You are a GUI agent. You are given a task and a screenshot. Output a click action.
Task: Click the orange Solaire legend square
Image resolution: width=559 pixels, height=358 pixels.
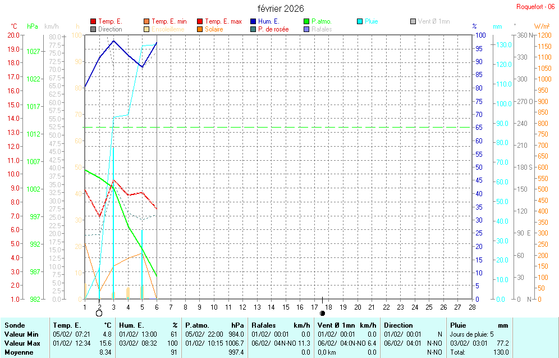click(x=200, y=29)
